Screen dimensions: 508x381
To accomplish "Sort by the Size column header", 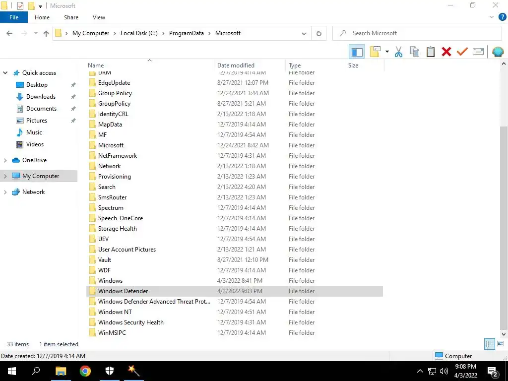I will pos(365,65).
